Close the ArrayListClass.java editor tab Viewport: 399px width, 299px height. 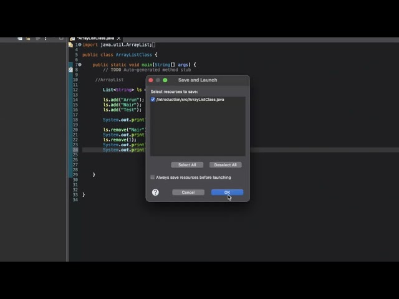(118, 39)
